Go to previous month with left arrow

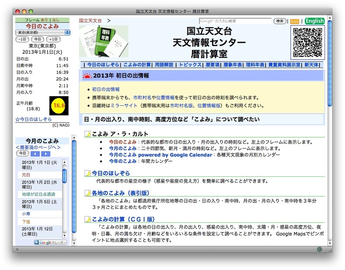point(35,154)
